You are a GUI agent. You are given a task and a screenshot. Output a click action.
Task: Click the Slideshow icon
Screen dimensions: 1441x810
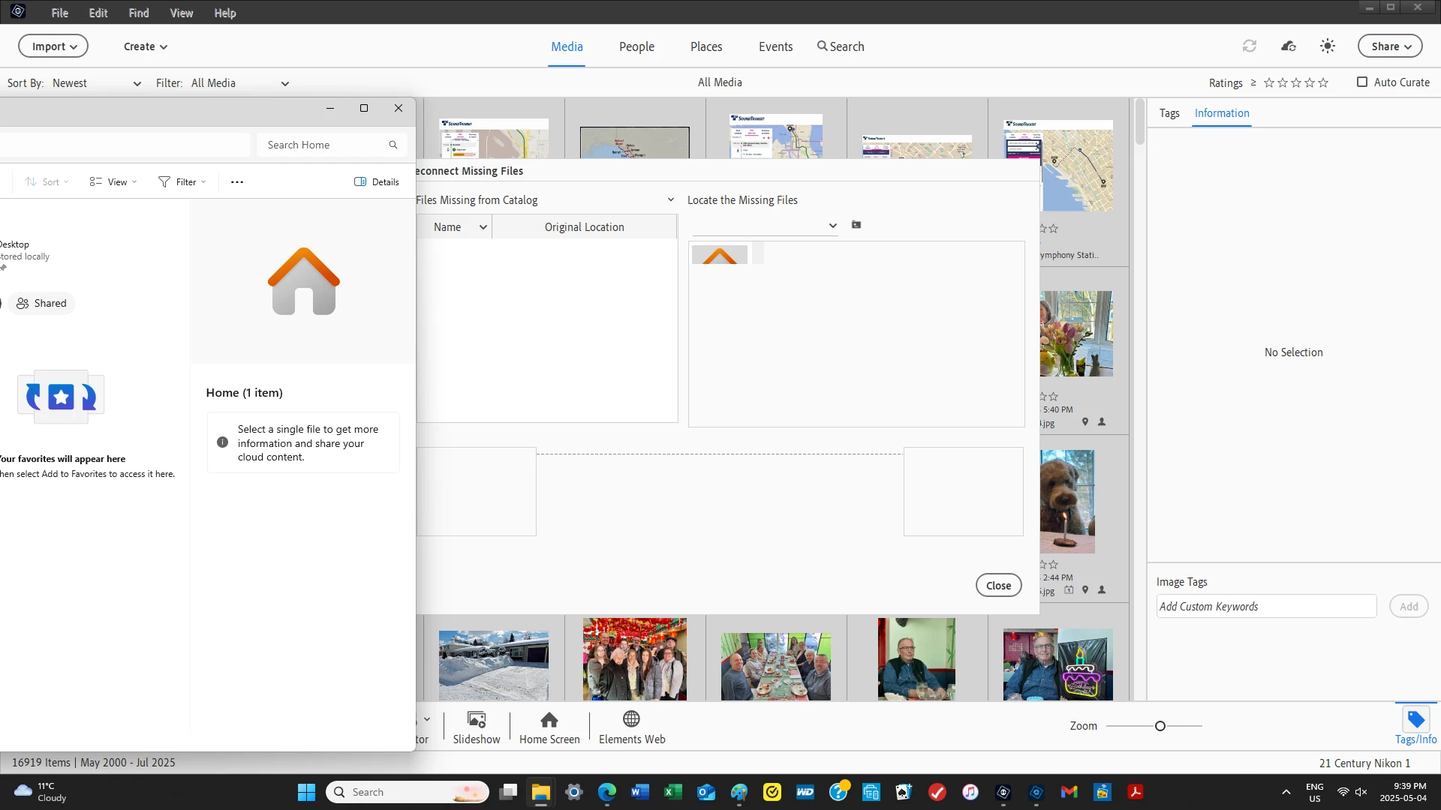point(476,720)
